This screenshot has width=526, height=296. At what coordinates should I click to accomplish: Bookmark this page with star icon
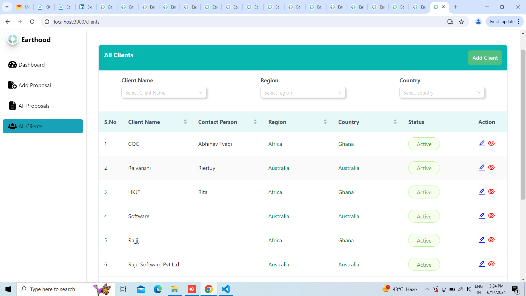coord(461,22)
